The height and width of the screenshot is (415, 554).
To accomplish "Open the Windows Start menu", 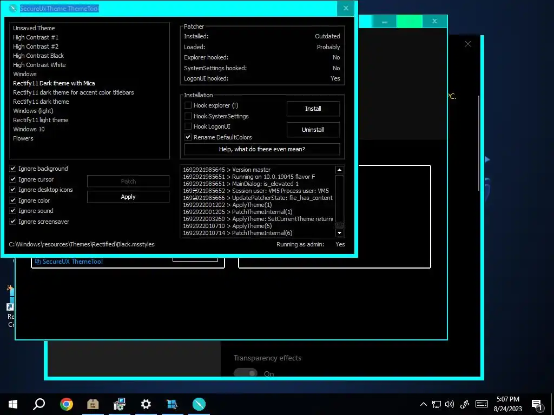I will (x=13, y=404).
